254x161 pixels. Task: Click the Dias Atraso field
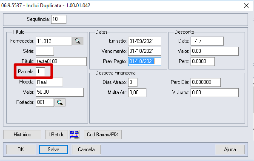(133, 82)
